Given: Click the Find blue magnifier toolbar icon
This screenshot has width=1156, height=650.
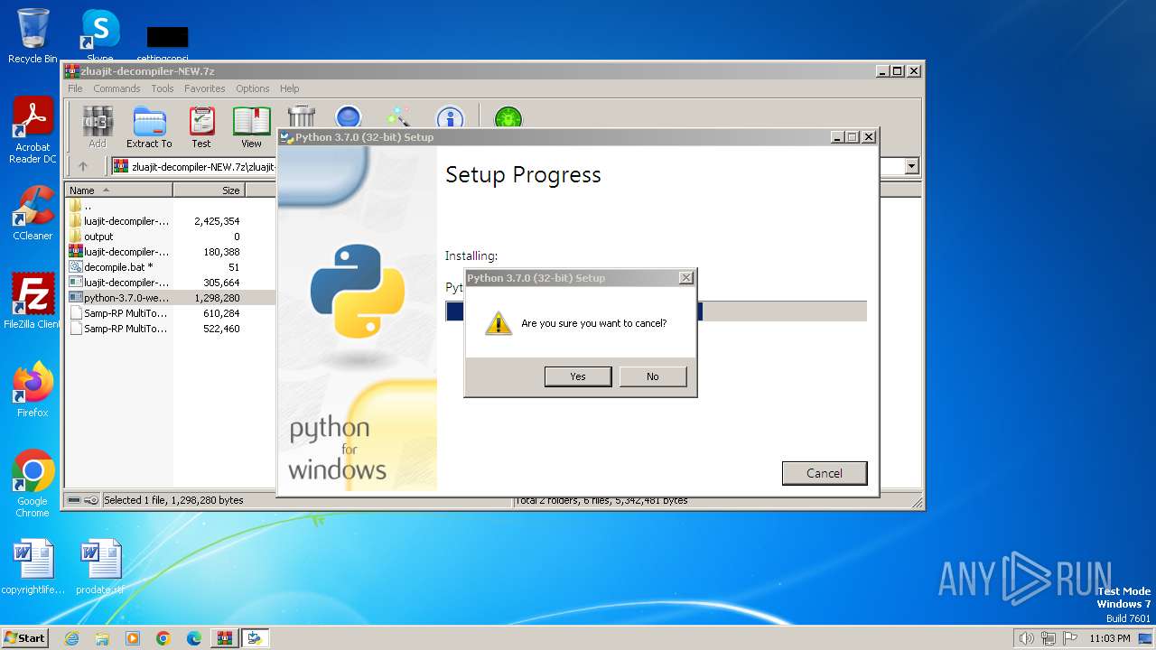Looking at the screenshot, I should click(x=349, y=117).
